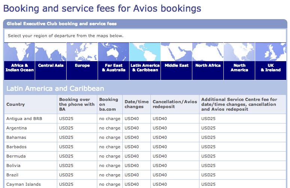The width and height of the screenshot is (290, 188).
Task: Click the Central Asia map image
Action: tap(51, 52)
